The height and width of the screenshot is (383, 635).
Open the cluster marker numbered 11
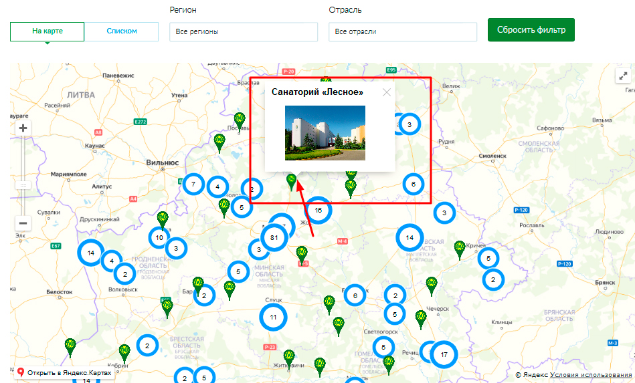coord(273,317)
